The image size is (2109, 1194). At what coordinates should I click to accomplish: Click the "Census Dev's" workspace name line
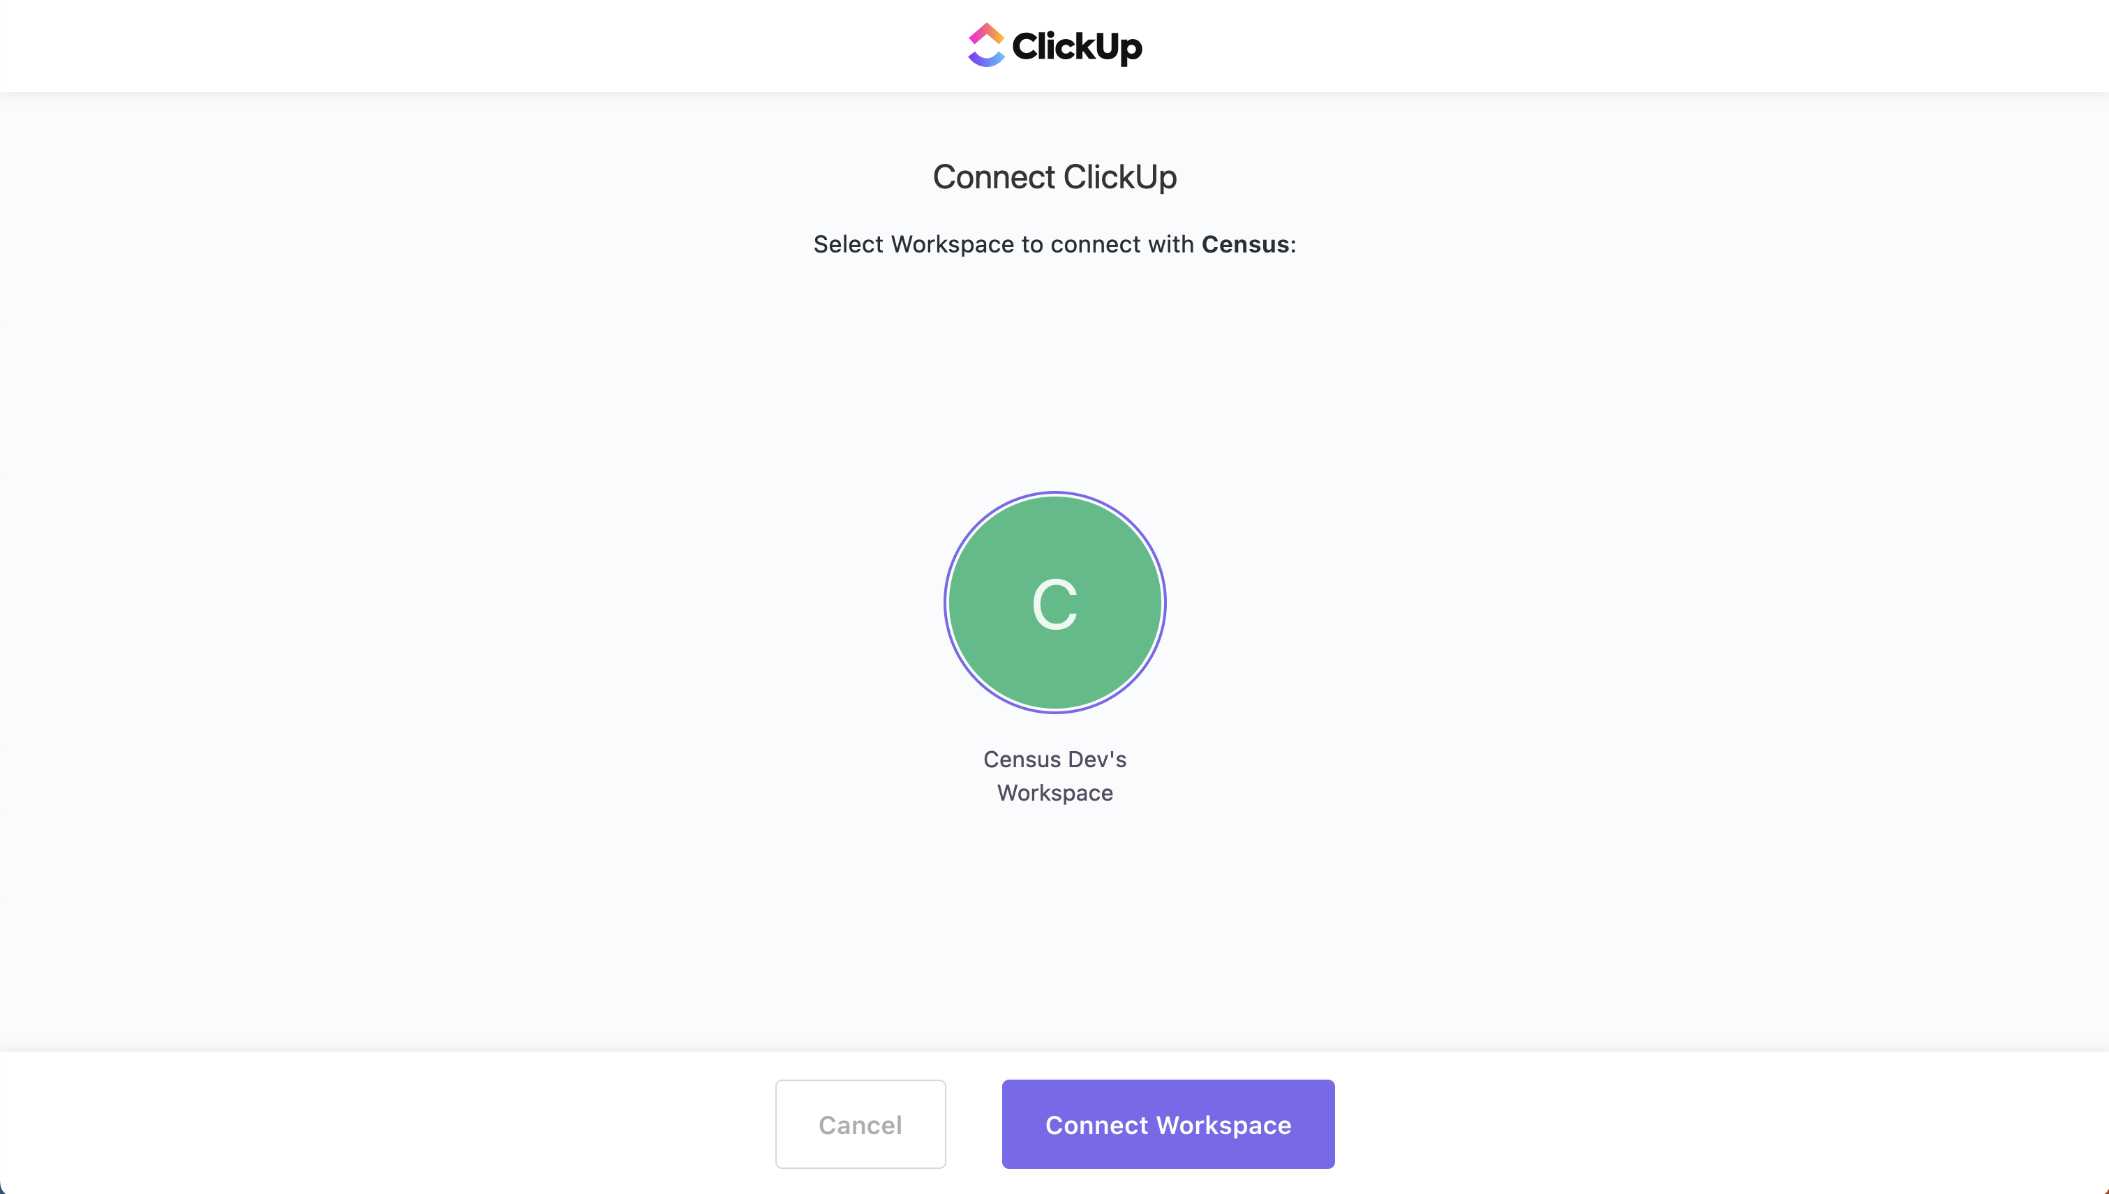tap(1054, 760)
